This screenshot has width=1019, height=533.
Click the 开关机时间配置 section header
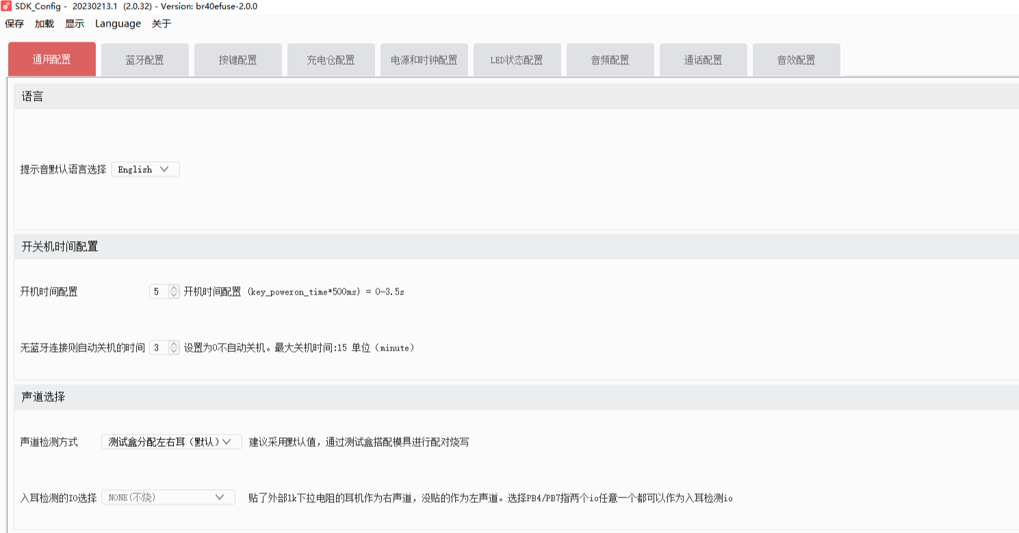(x=516, y=247)
